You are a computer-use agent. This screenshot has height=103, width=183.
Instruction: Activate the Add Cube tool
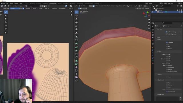(76, 40)
